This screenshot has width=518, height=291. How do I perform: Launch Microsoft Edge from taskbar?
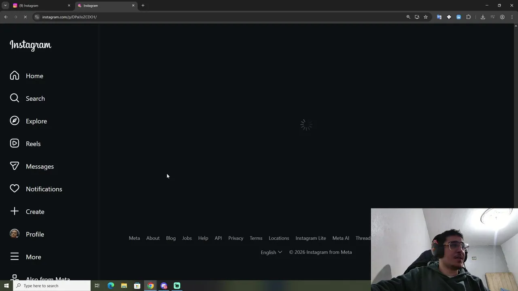(x=110, y=286)
